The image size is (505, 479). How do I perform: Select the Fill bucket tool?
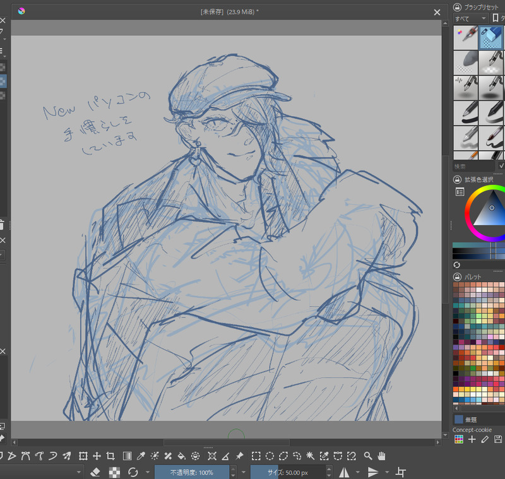(x=182, y=456)
